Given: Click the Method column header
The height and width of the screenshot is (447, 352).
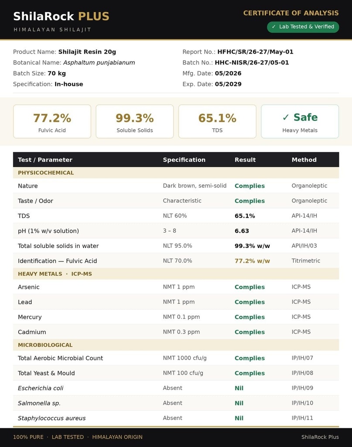Looking at the screenshot, I should click(304, 160).
